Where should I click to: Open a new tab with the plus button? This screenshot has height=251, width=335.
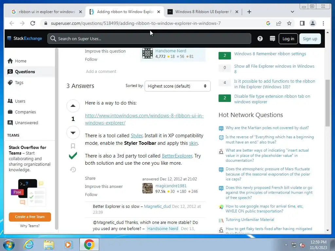pos(249,12)
